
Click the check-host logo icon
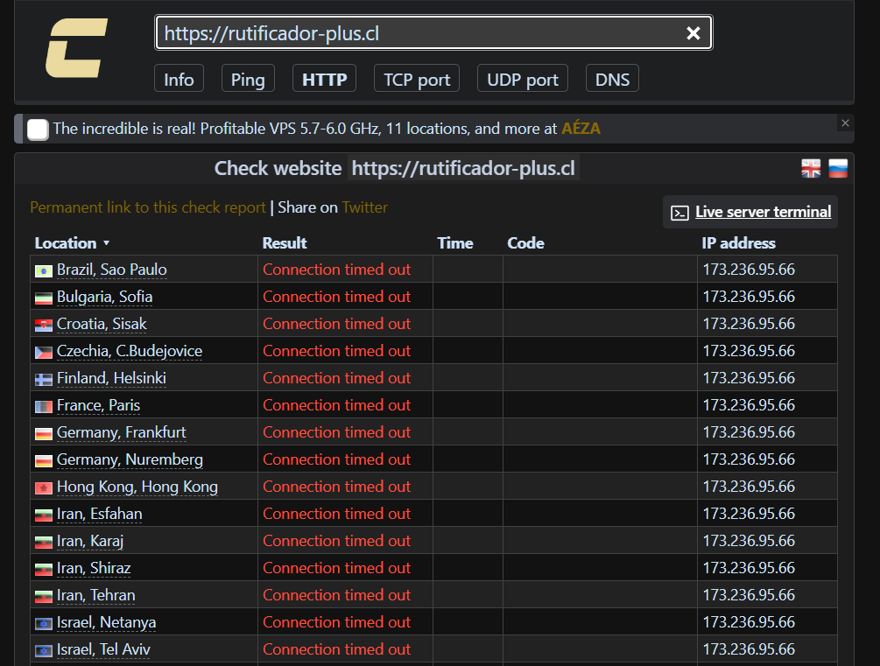76,48
